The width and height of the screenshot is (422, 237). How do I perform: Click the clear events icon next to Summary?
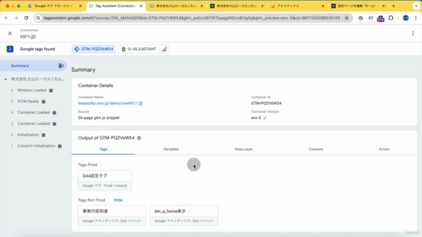pos(61,66)
